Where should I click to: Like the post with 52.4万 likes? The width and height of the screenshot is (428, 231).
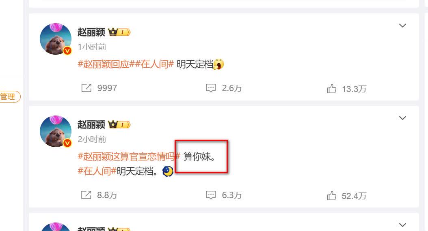click(x=332, y=196)
